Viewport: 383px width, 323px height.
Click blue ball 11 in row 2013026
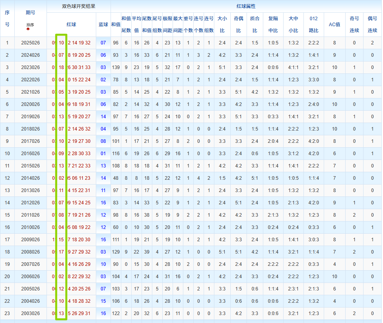103,190
